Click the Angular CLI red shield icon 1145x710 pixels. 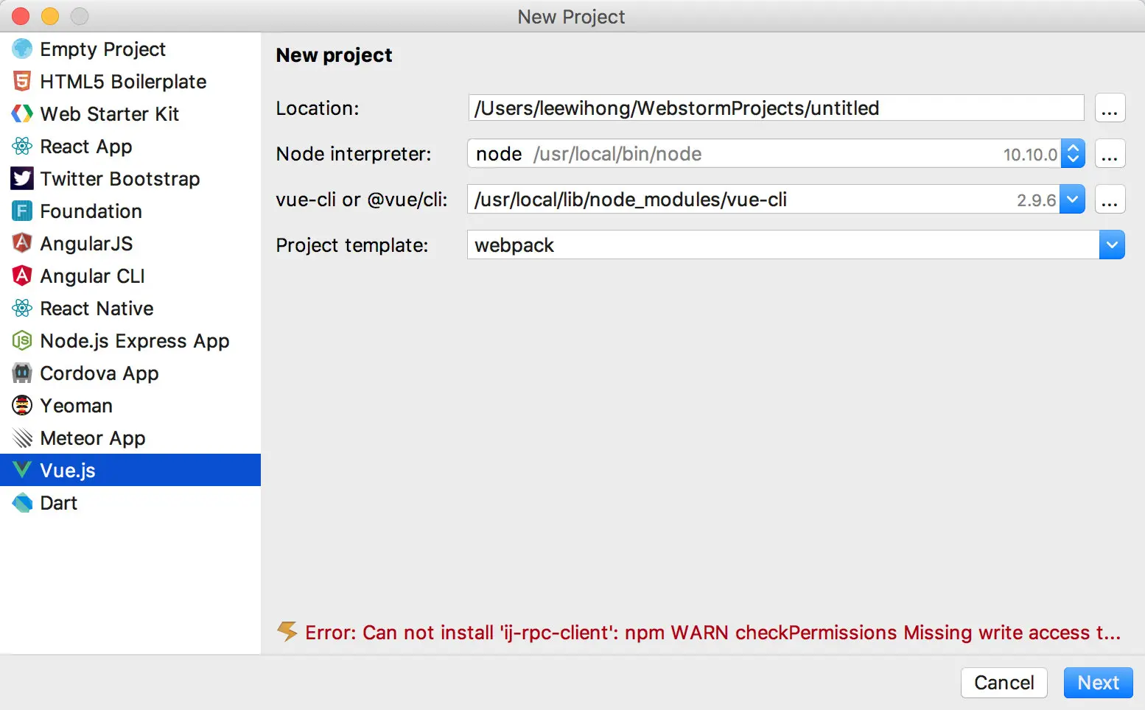pyautogui.click(x=22, y=275)
